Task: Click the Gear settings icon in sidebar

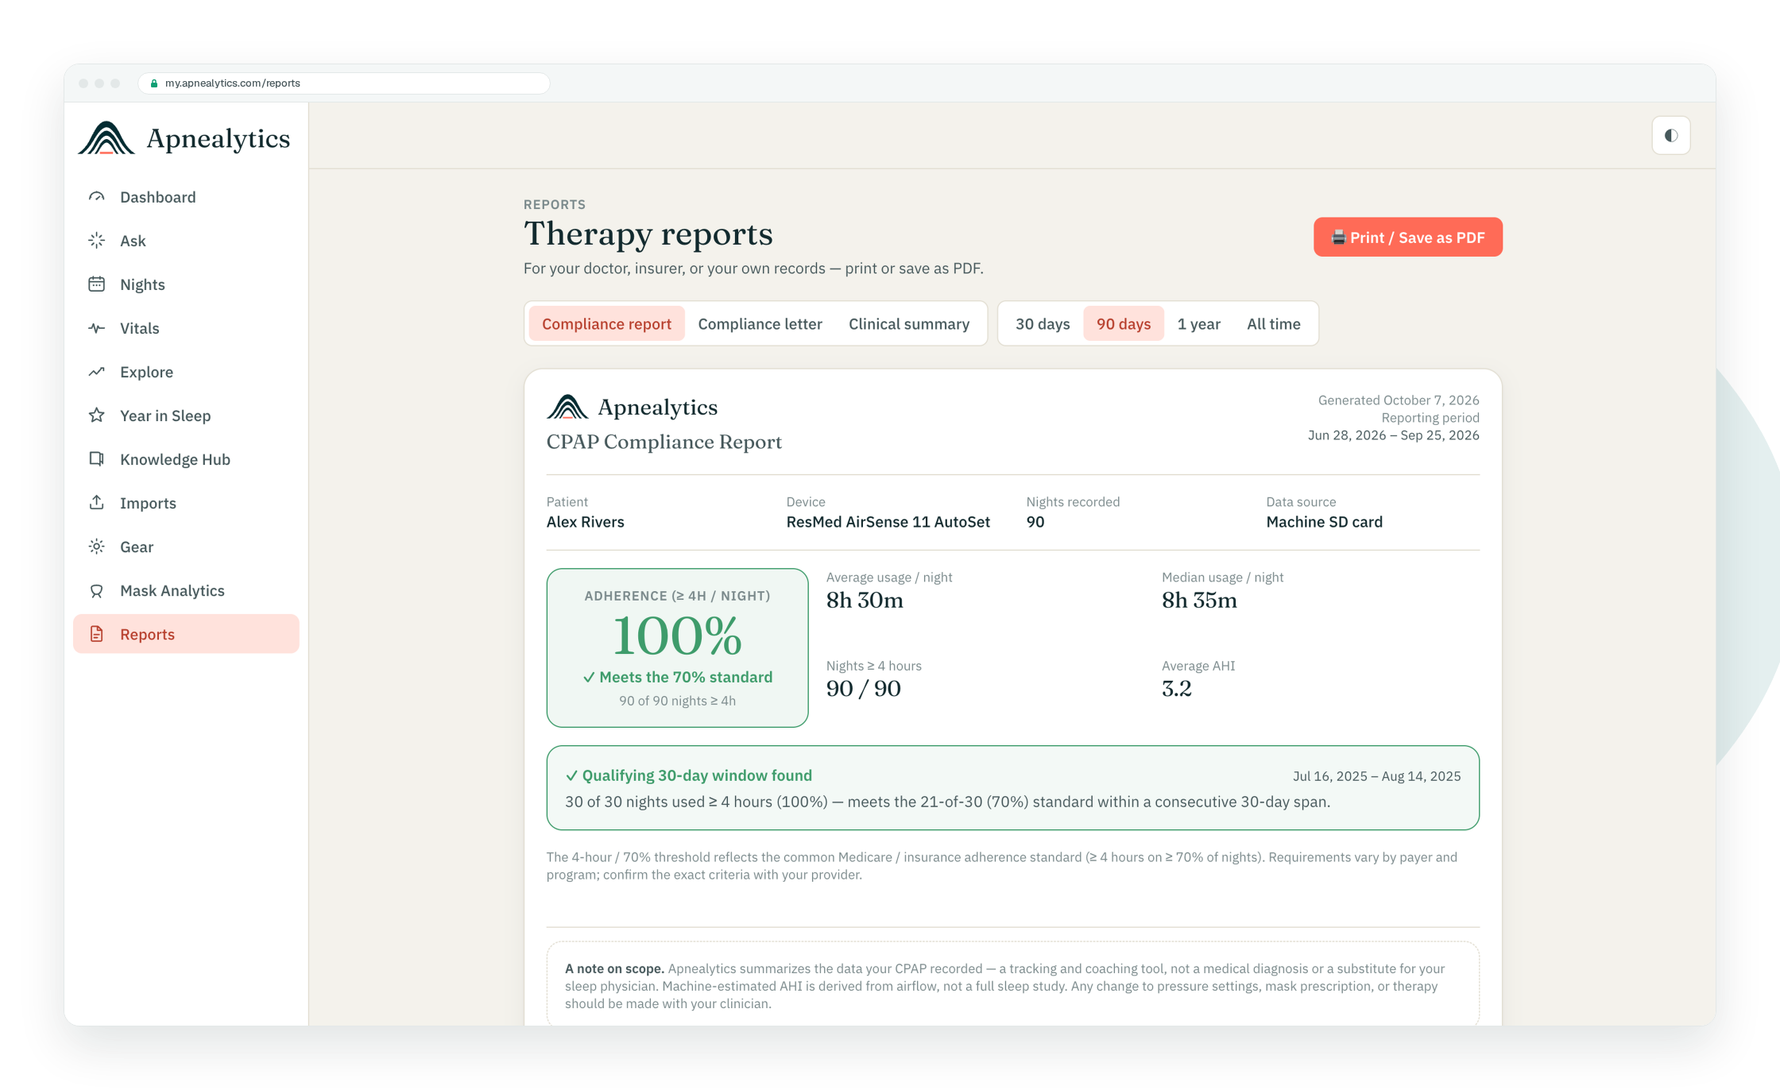Action: tap(96, 546)
